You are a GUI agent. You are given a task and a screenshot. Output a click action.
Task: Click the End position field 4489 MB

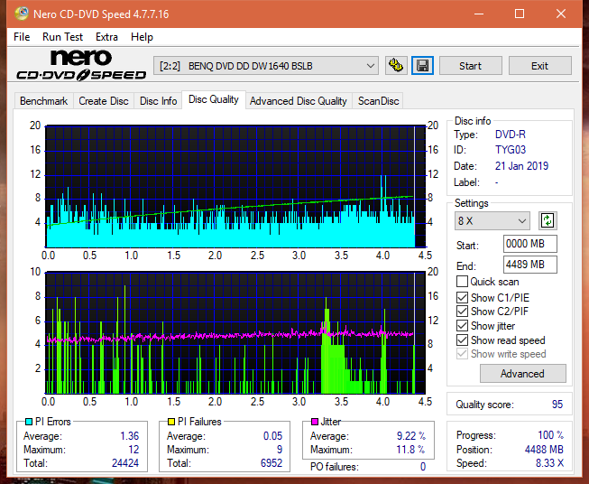pos(529,265)
